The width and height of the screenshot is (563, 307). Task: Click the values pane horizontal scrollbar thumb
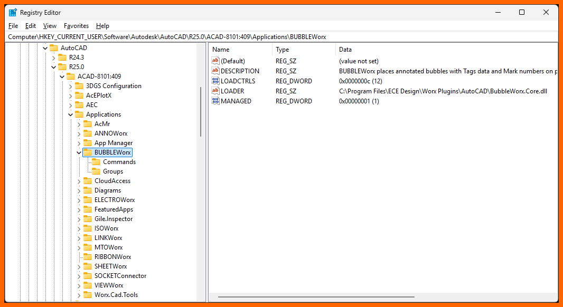click(x=316, y=297)
